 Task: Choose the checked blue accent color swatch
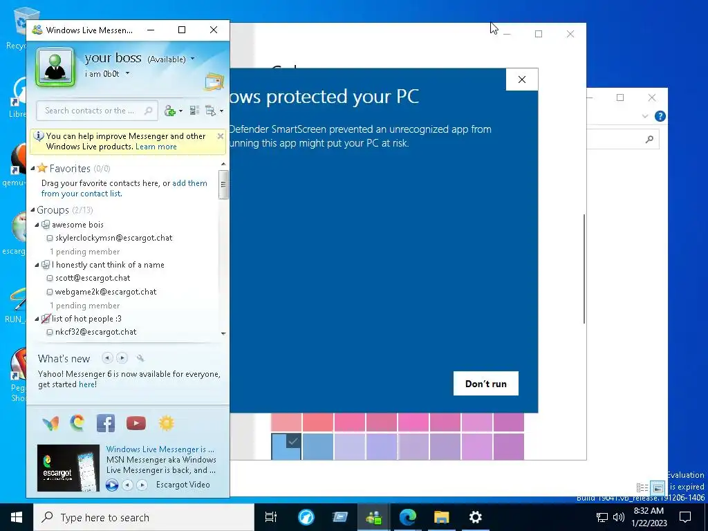click(286, 446)
